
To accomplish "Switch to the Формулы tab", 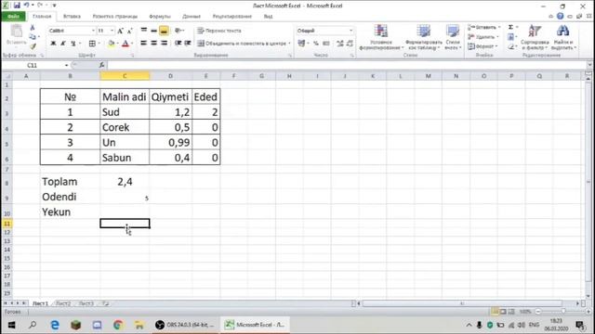I will tap(160, 17).
